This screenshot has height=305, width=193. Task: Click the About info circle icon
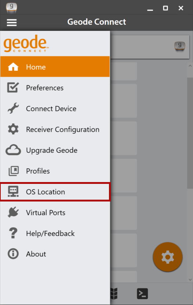coord(13,254)
